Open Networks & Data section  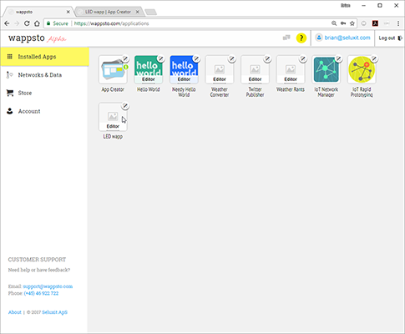point(45,75)
